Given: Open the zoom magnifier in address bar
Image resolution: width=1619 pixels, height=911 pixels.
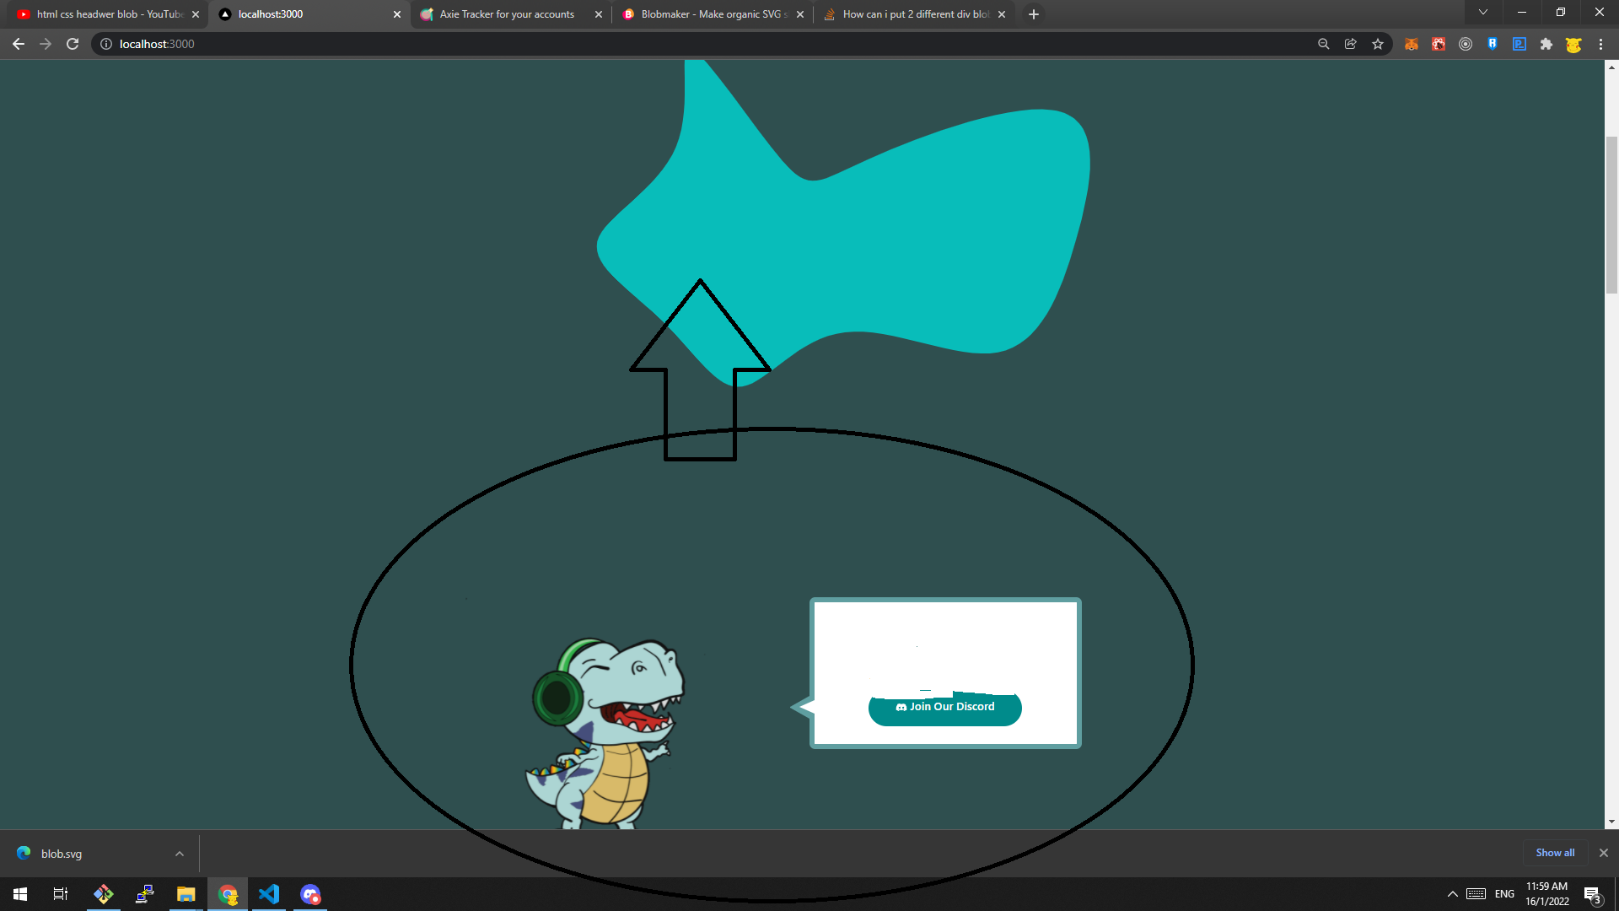Looking at the screenshot, I should (1324, 44).
